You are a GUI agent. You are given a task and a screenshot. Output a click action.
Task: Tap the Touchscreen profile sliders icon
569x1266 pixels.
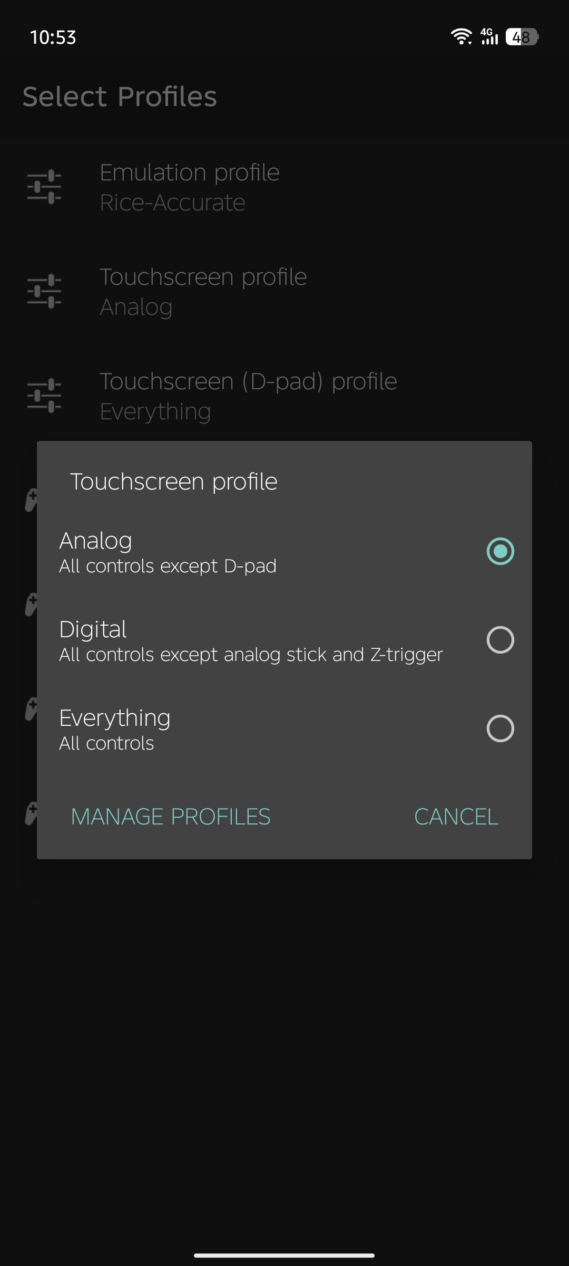tap(44, 291)
